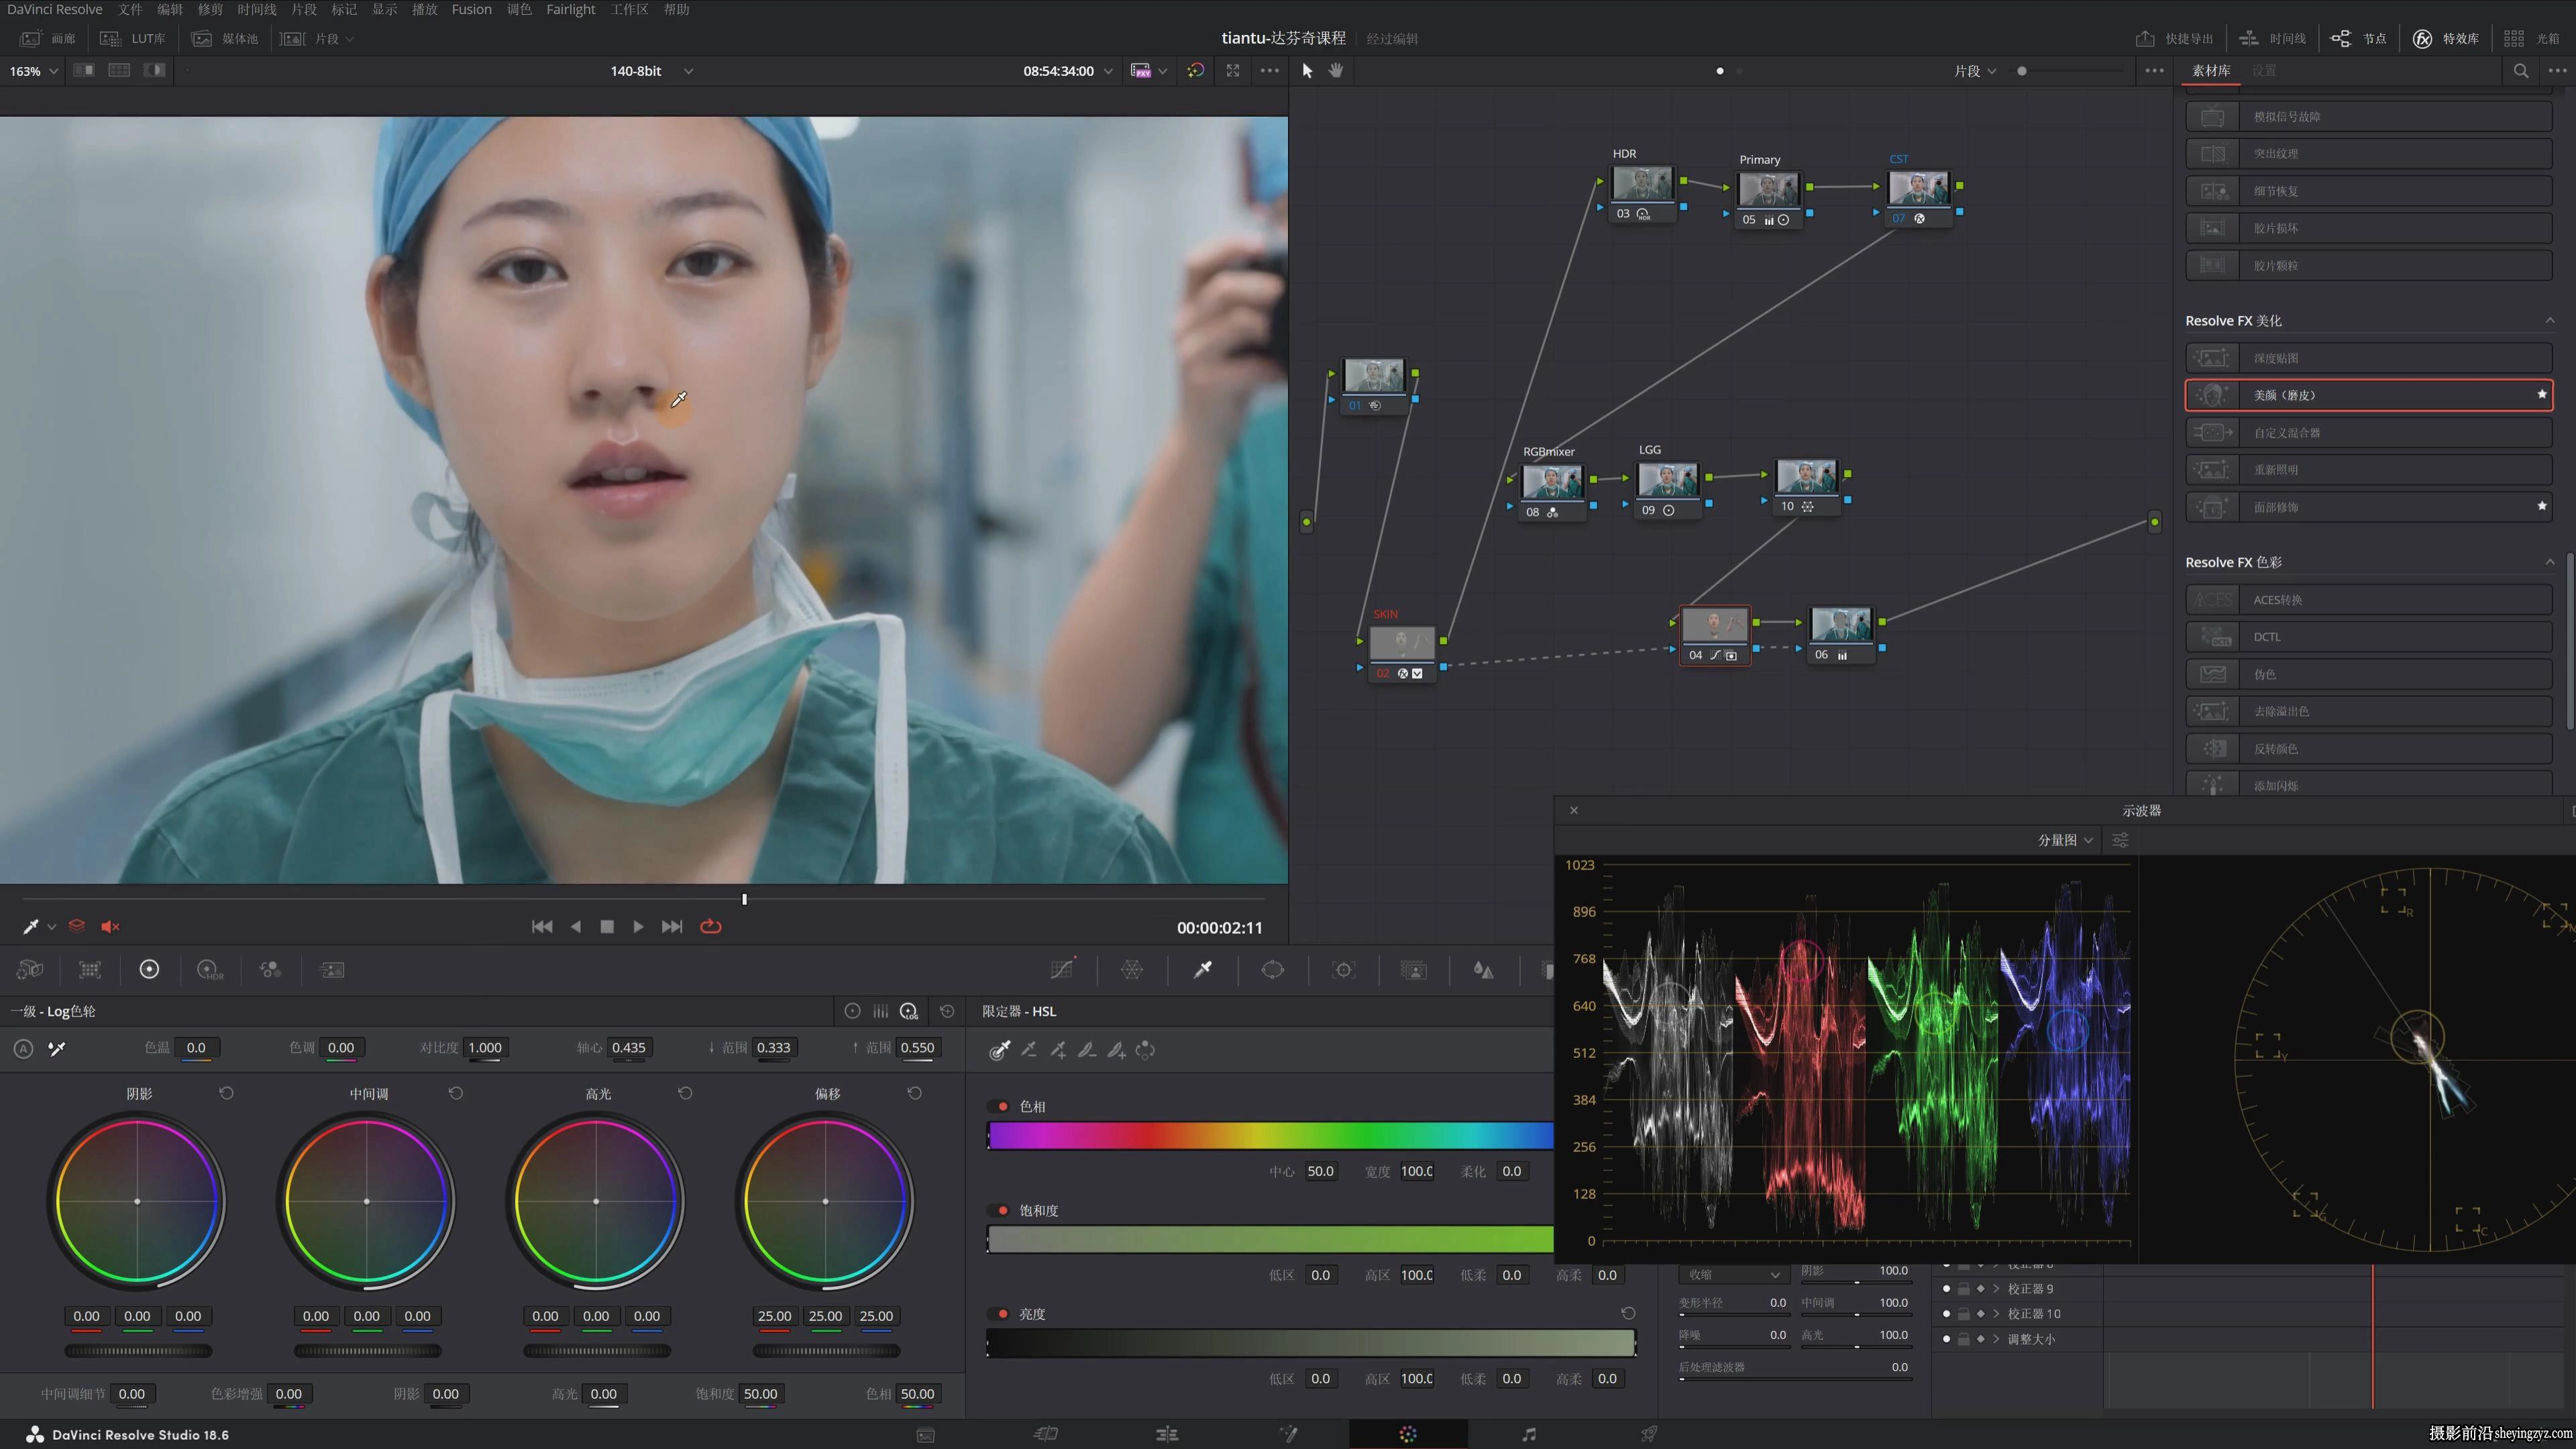Image resolution: width=2576 pixels, height=1449 pixels.
Task: Open the RGB Mixer palette
Action: 270,969
